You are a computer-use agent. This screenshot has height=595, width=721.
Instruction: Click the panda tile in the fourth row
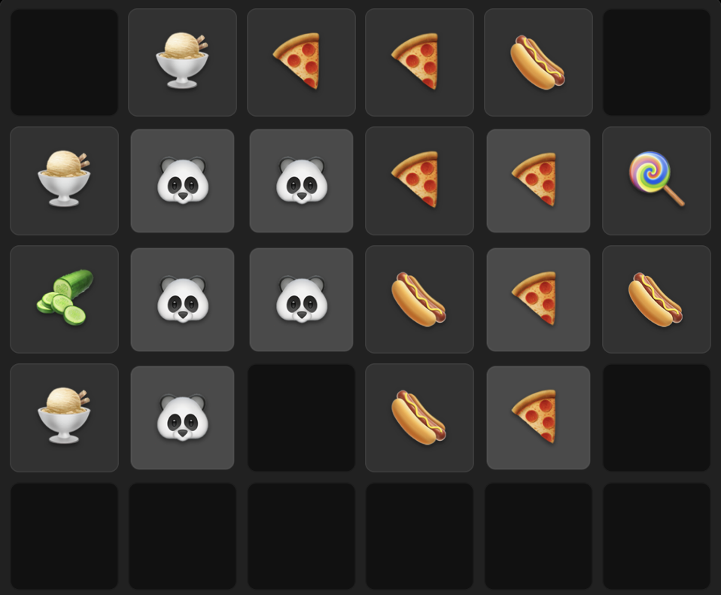click(x=183, y=417)
